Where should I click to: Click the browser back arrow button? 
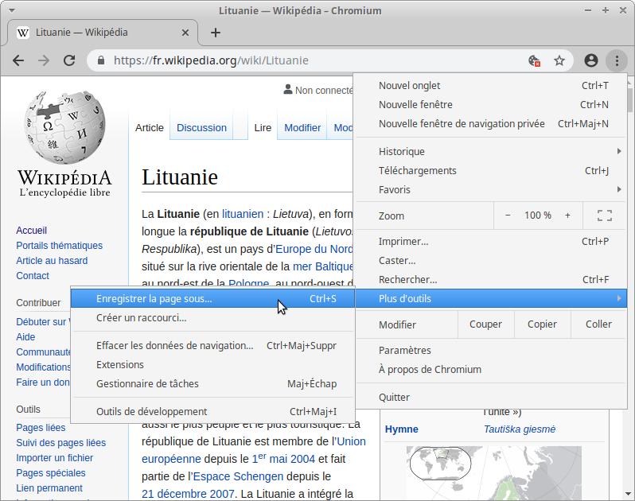point(18,60)
